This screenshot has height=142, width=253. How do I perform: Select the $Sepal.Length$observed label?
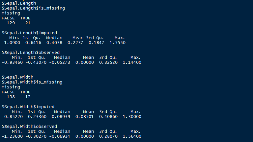coord(31,52)
